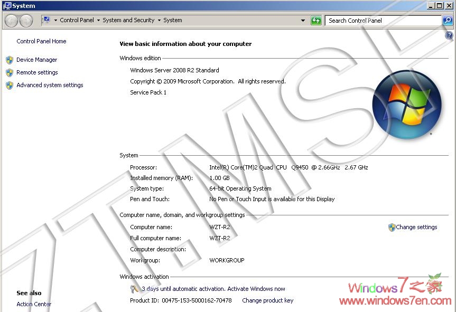Select System and Security breadcrumb item
Image resolution: width=456 pixels, height=312 pixels.
(x=128, y=20)
